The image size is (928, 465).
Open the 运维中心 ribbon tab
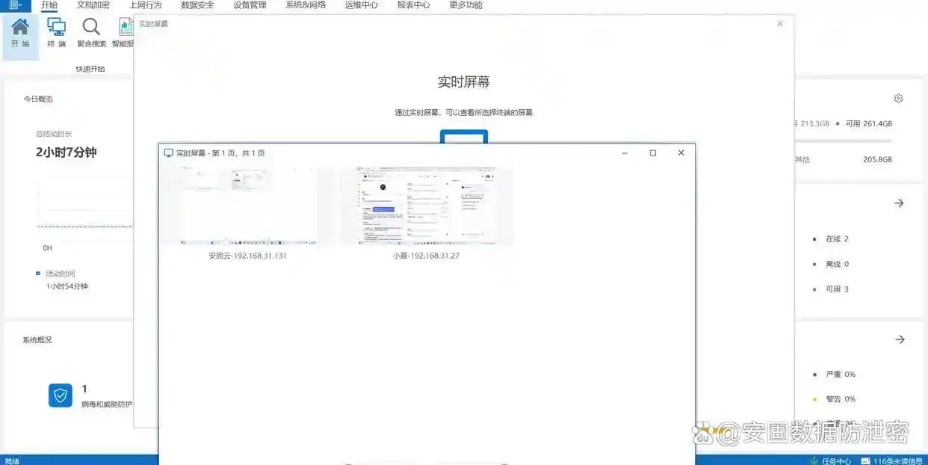point(362,5)
